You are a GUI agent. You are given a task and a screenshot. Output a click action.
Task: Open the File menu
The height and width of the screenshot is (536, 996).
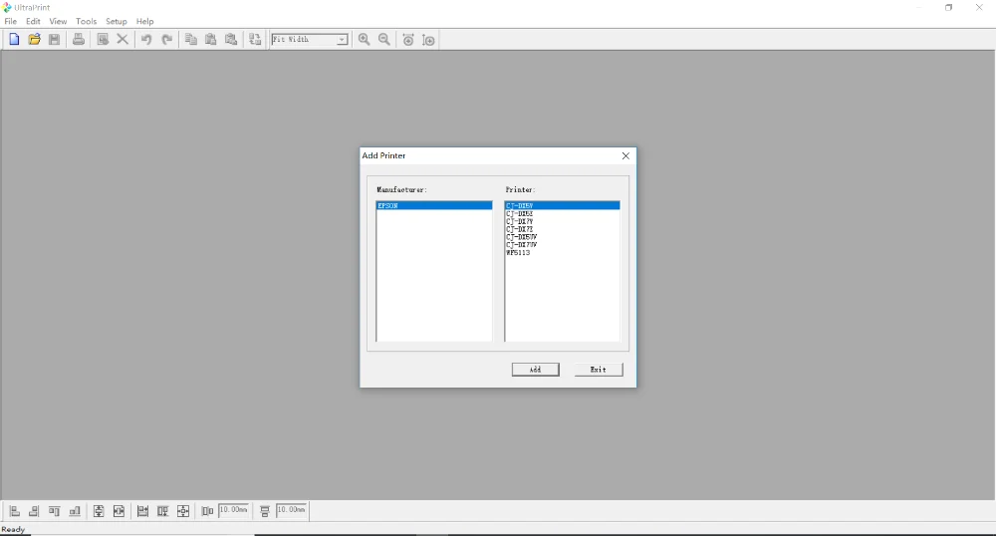tap(11, 21)
